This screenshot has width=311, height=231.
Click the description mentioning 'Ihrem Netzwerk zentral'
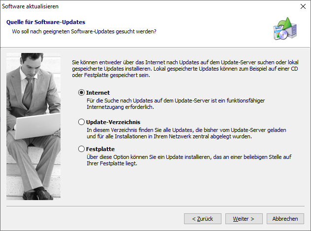187,133
